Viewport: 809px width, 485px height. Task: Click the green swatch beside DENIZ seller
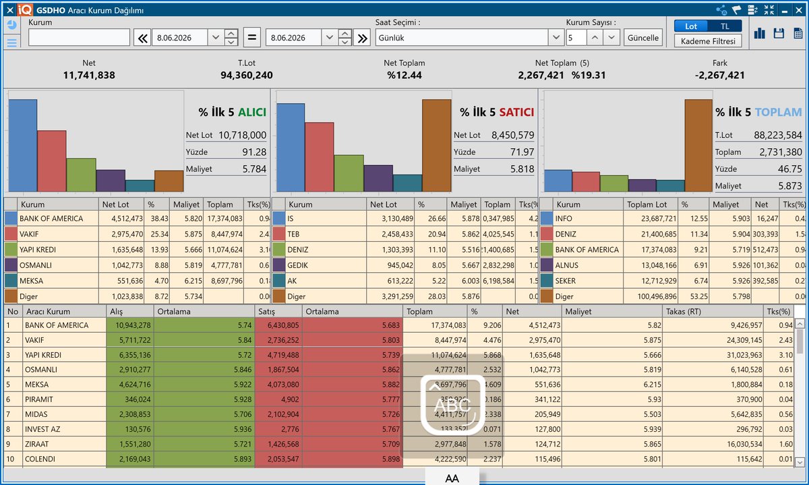pos(278,249)
